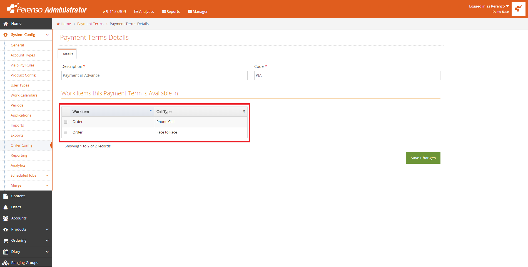Select the Details tab
Viewport: 528px width, 267px height.
click(67, 54)
